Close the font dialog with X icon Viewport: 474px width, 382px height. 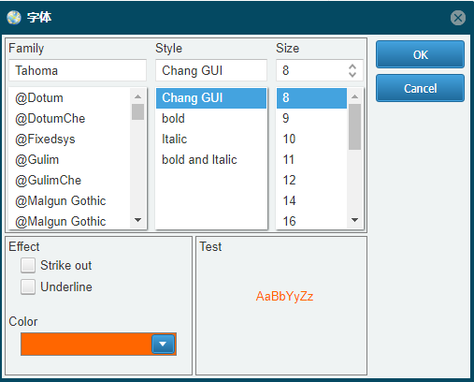[458, 18]
